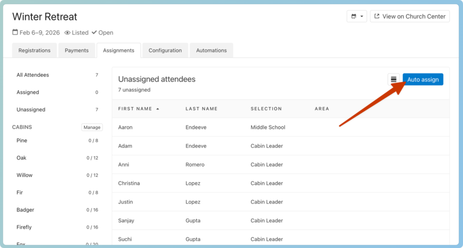
Task: Click View on Church Center
Action: coord(410,16)
